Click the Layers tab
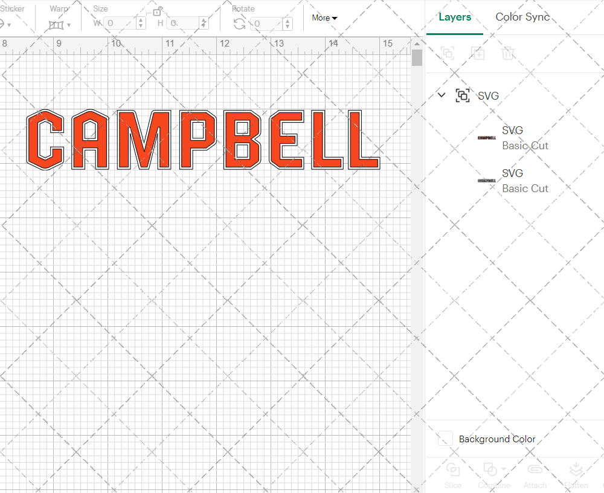Image resolution: width=604 pixels, height=493 pixels. pos(455,17)
